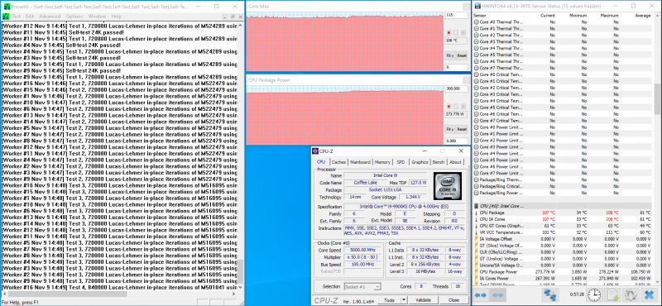Click HWiNFO expand-columns blue arrows icon

pos(482,294)
